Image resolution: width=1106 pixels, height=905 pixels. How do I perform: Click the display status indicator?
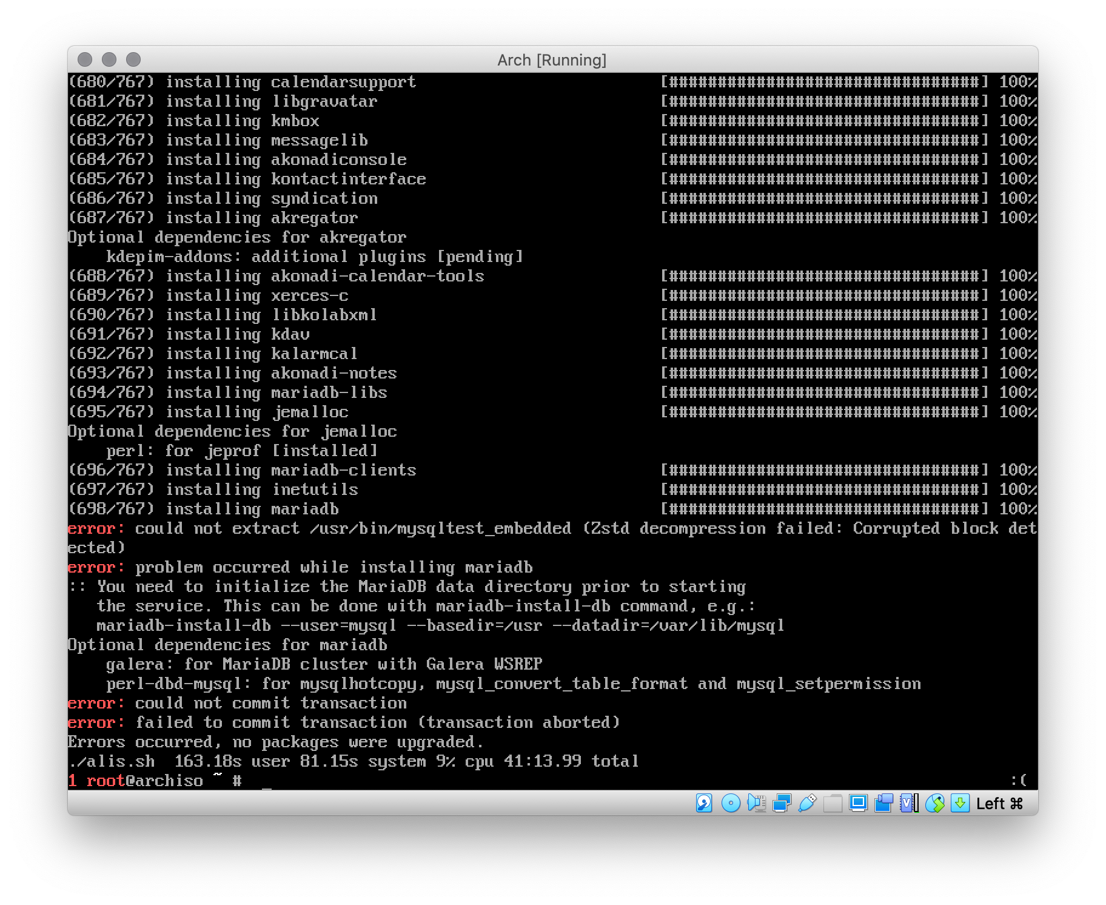[x=857, y=802]
